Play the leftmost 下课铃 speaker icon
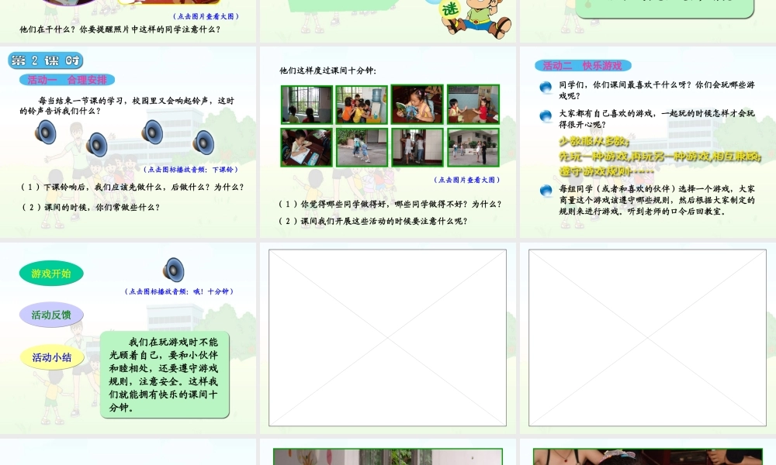The height and width of the screenshot is (465, 776). pyautogui.click(x=46, y=132)
